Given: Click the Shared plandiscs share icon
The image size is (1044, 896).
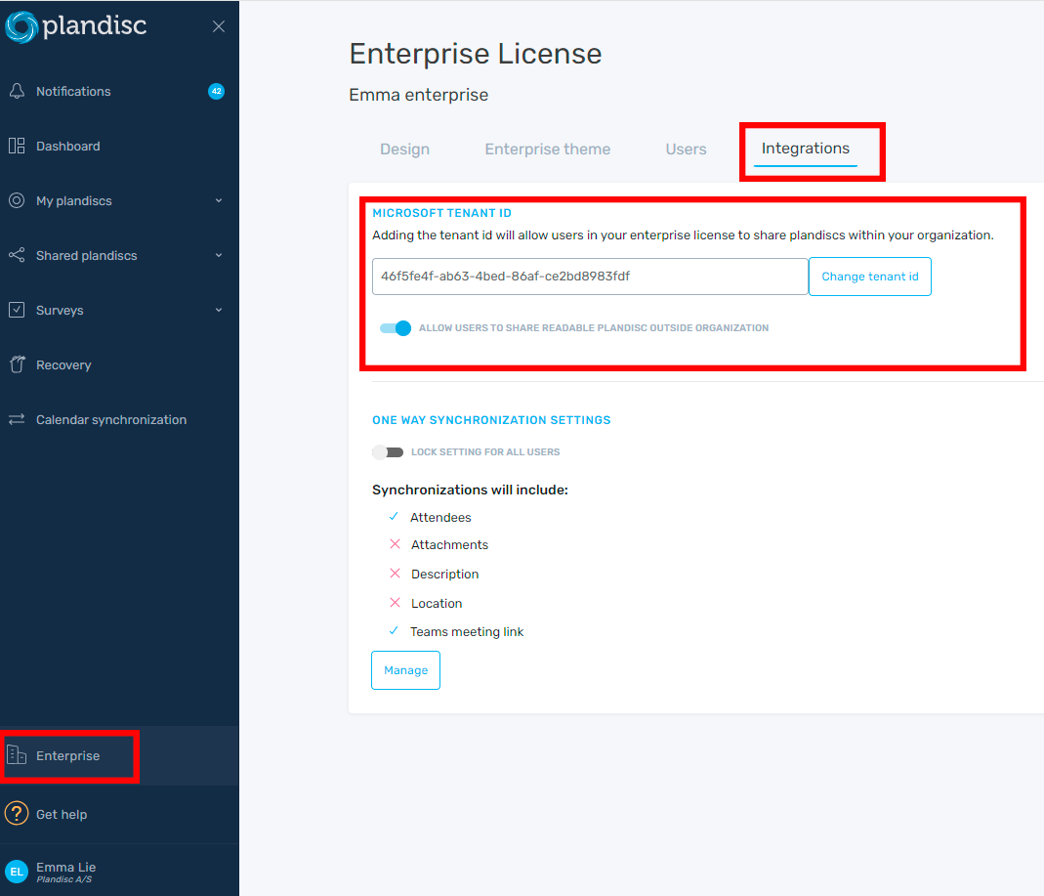Looking at the screenshot, I should pos(17,255).
